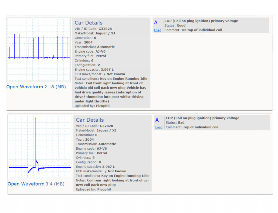The width and height of the screenshot is (278, 213).
Task: Select the first COP primary voltage title
Action: (x=201, y=21)
